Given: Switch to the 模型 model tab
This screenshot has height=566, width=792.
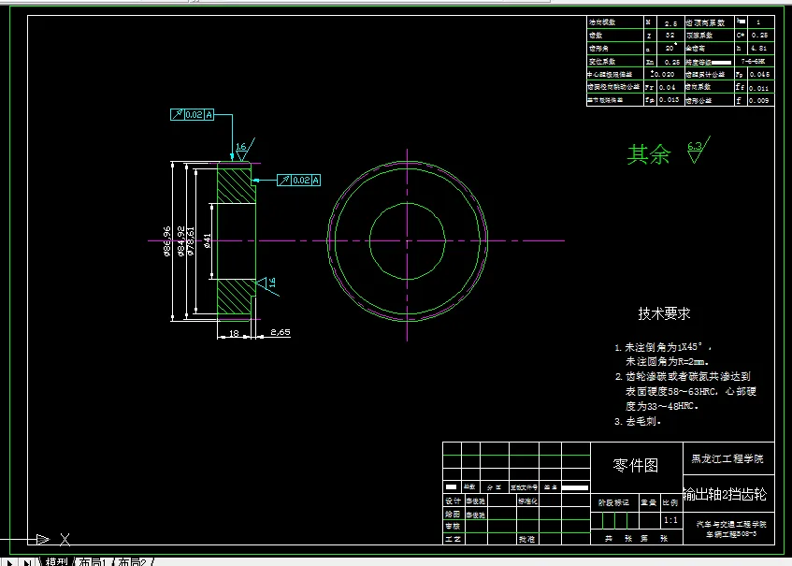Looking at the screenshot, I should (x=56, y=562).
